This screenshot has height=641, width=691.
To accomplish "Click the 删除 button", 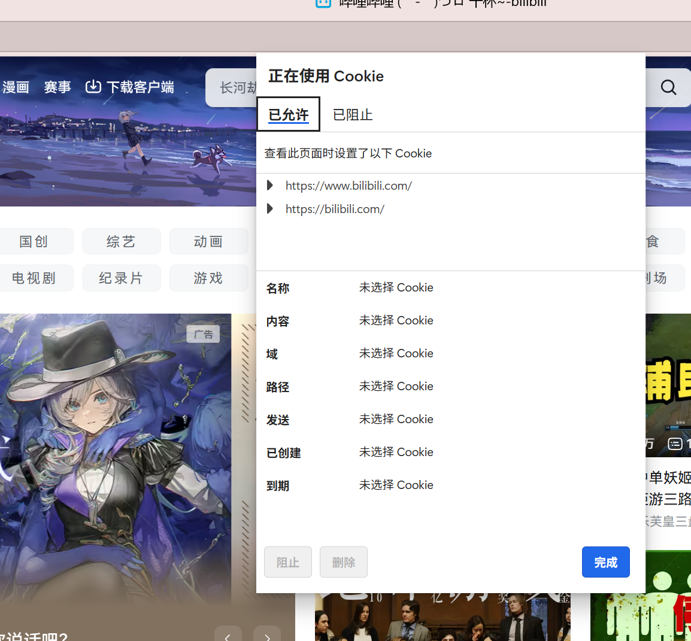I will [x=343, y=562].
